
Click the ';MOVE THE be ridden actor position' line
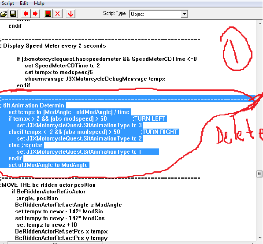coord(48,185)
